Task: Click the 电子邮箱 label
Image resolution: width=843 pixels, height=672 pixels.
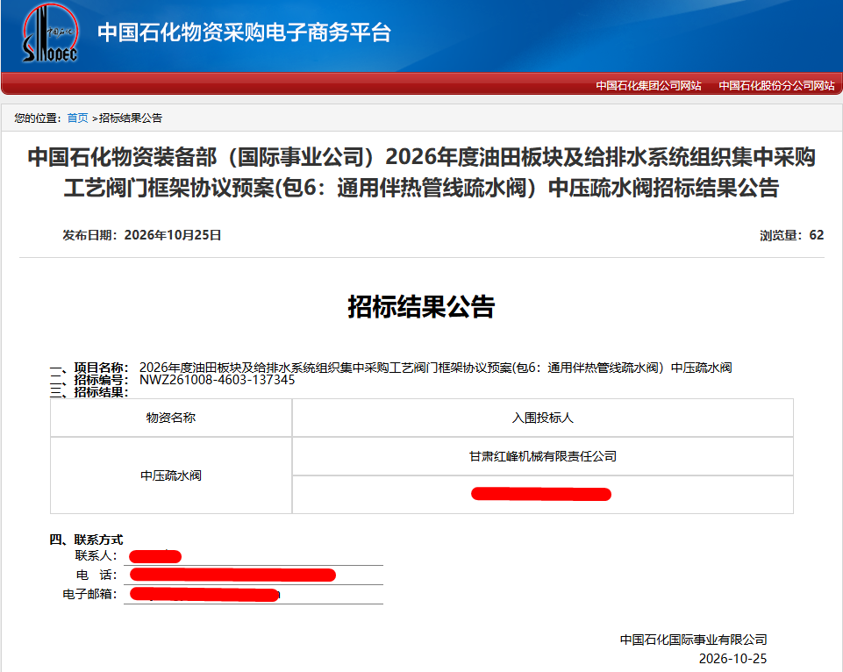Action: [89, 594]
